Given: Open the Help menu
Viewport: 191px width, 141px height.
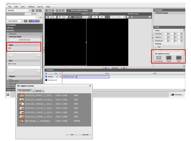Looking at the screenshot, I should 48,7.
